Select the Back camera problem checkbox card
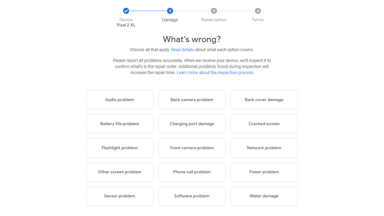The height and width of the screenshot is (216, 384). [192, 100]
